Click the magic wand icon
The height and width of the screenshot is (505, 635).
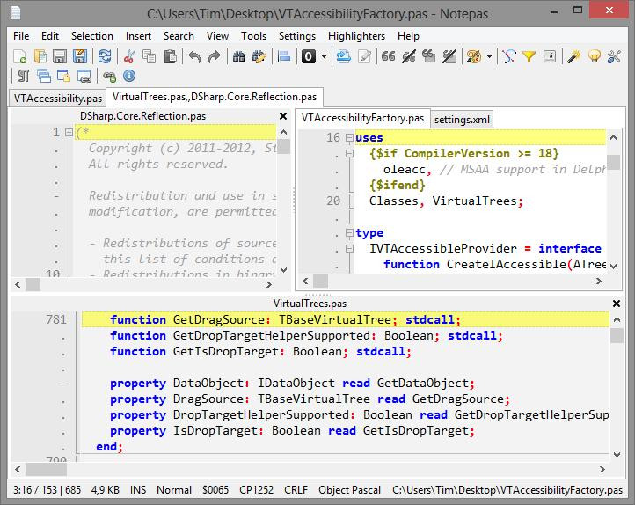[x=573, y=56]
